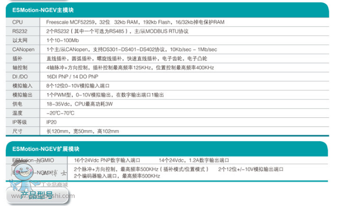Select the CPU row label
Image resolution: width=342 pixels, height=206 pixels.
[17, 22]
